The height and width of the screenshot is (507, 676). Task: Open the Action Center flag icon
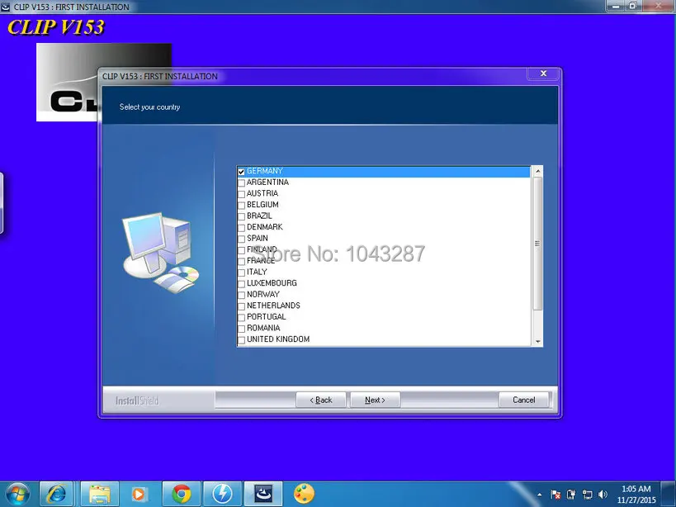coord(555,495)
